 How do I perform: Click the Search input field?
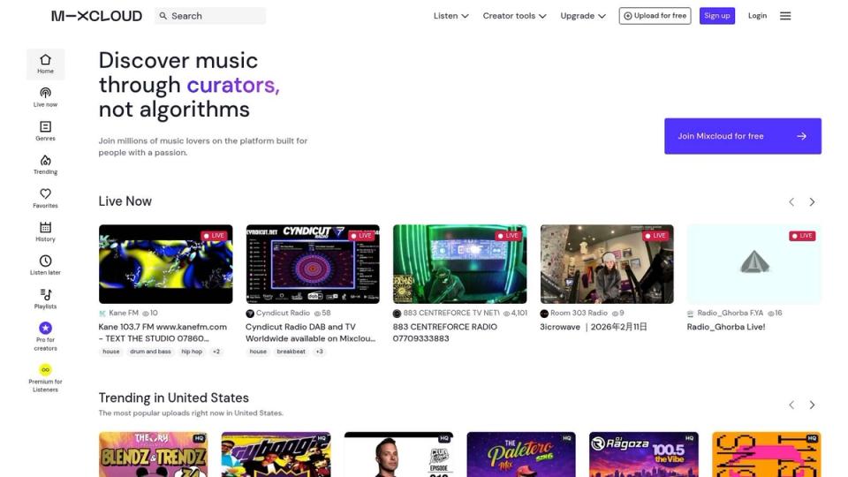coord(210,16)
